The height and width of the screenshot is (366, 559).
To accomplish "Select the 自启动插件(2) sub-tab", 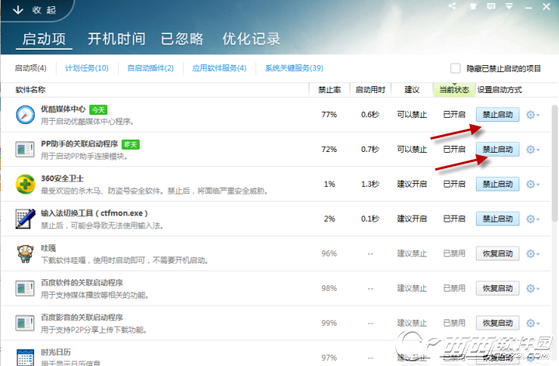I will (x=151, y=68).
